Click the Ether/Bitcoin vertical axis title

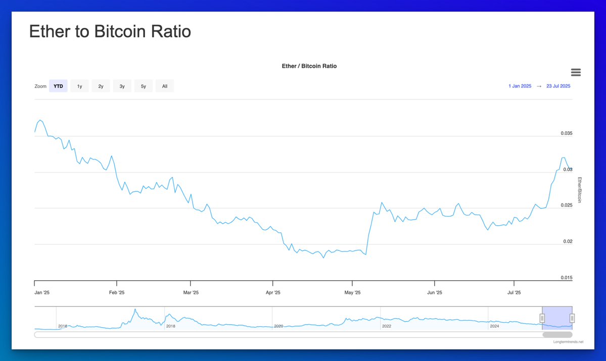tap(579, 190)
